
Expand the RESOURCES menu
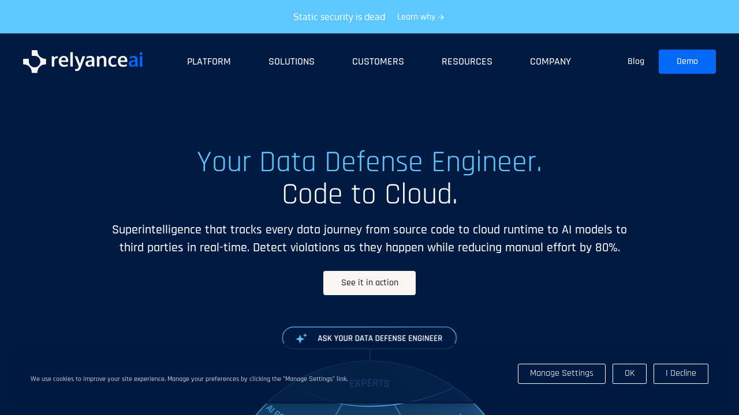coord(466,62)
